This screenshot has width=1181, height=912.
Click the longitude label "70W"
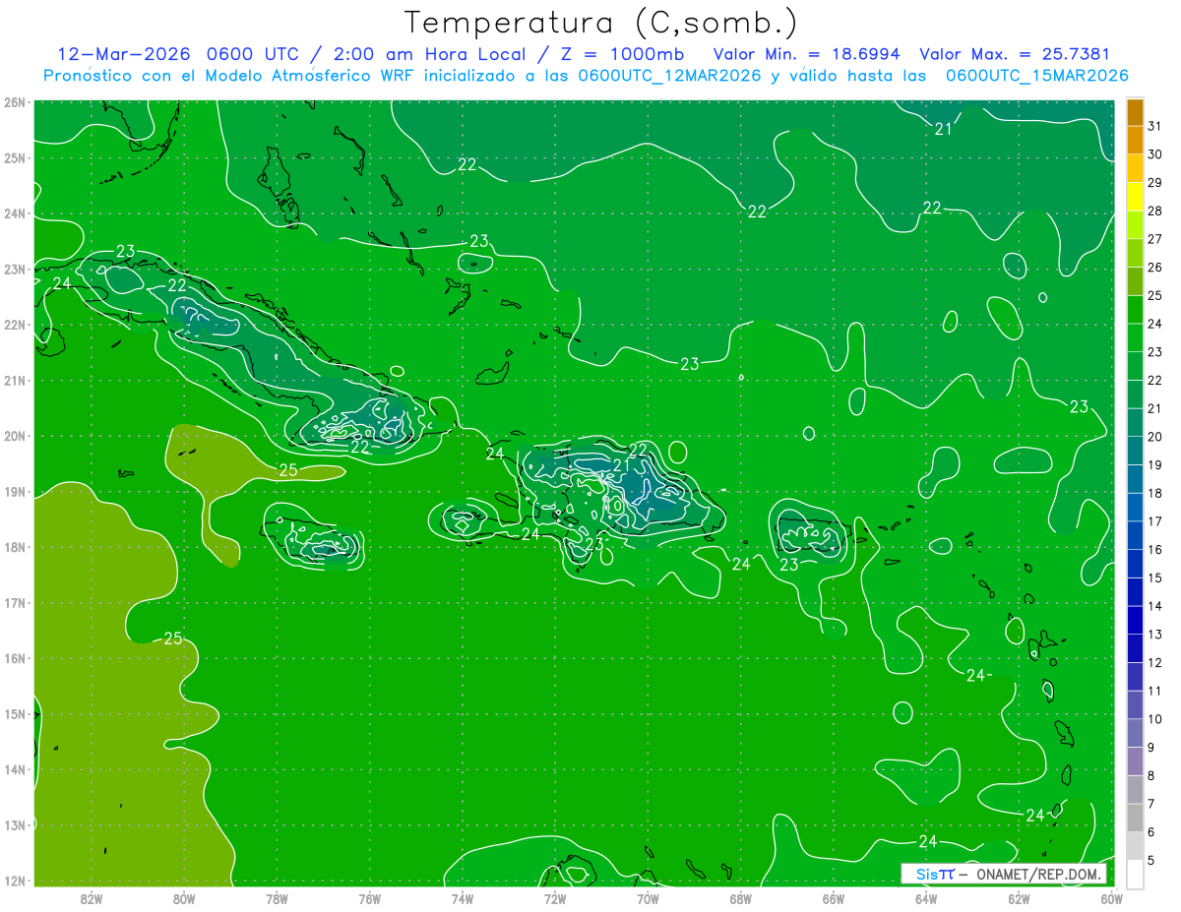coord(648,898)
